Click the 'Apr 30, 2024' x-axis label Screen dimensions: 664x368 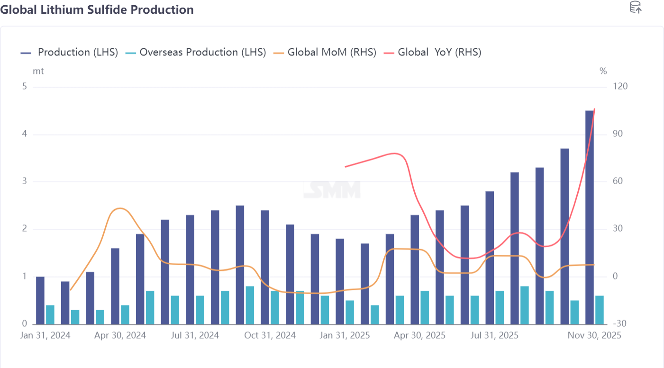tap(120, 335)
